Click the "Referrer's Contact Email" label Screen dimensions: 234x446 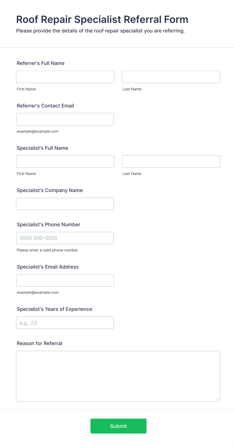click(x=45, y=106)
